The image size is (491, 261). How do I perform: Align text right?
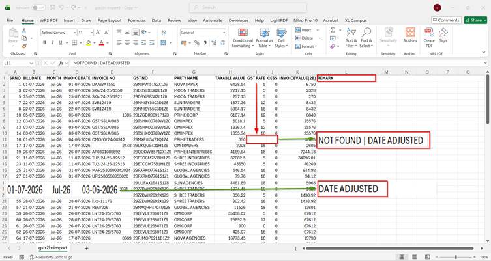tap(135, 42)
